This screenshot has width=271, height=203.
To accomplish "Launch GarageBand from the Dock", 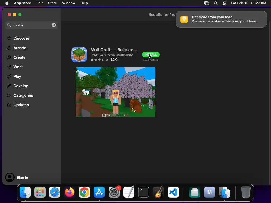I will (x=159, y=192).
